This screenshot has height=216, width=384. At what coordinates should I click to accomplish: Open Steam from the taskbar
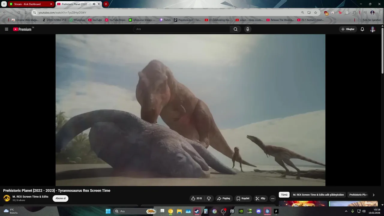click(197, 211)
